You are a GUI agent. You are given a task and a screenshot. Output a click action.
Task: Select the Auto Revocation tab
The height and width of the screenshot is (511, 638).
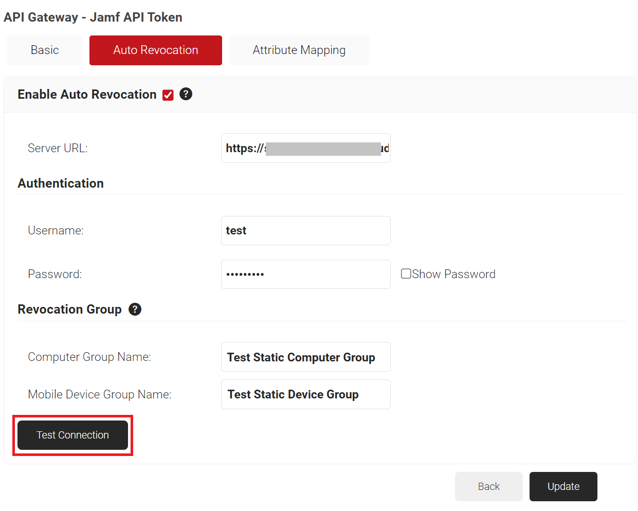tap(156, 50)
